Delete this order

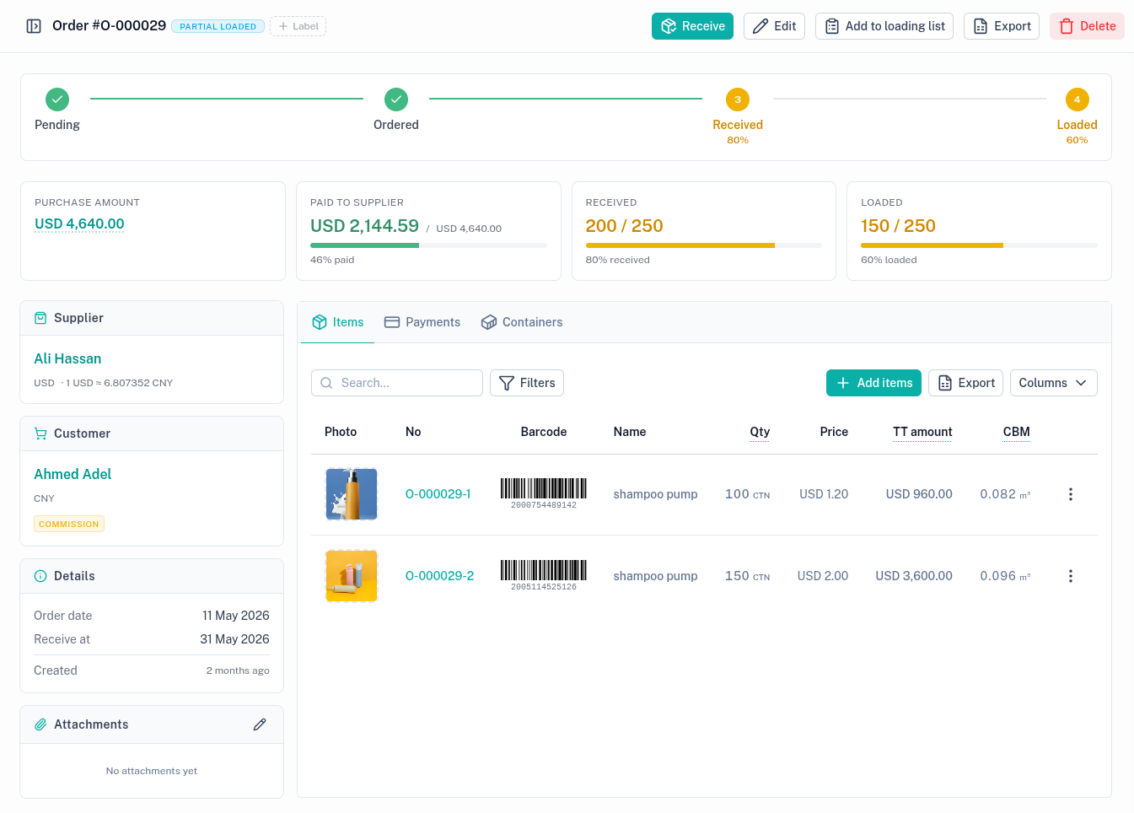pyautogui.click(x=1087, y=26)
